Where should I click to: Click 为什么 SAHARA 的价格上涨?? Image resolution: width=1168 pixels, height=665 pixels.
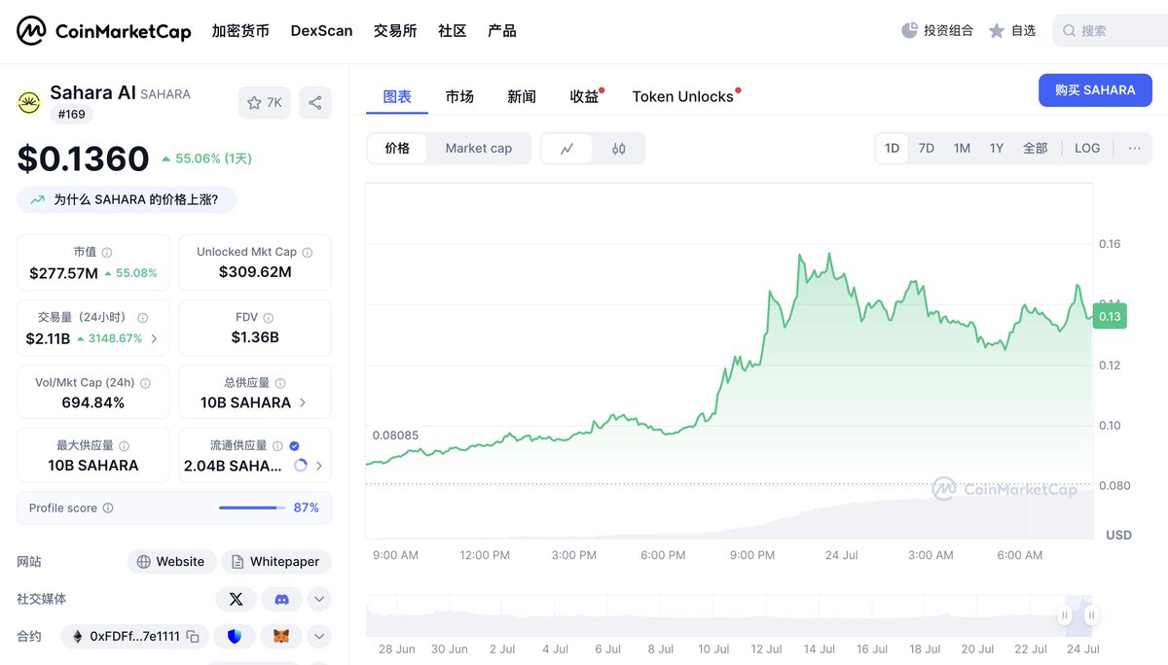(127, 199)
